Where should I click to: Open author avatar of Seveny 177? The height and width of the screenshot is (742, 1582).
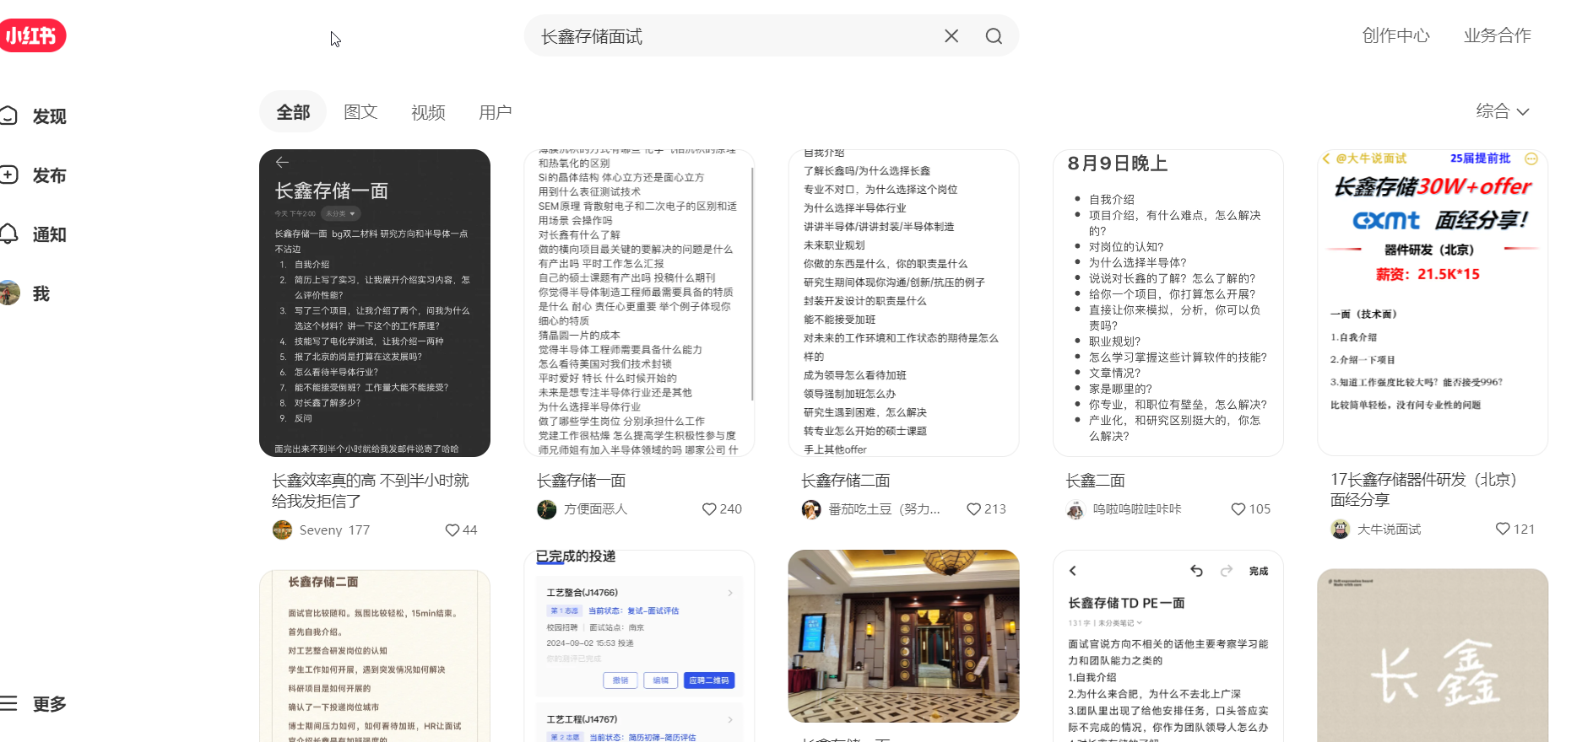point(282,530)
